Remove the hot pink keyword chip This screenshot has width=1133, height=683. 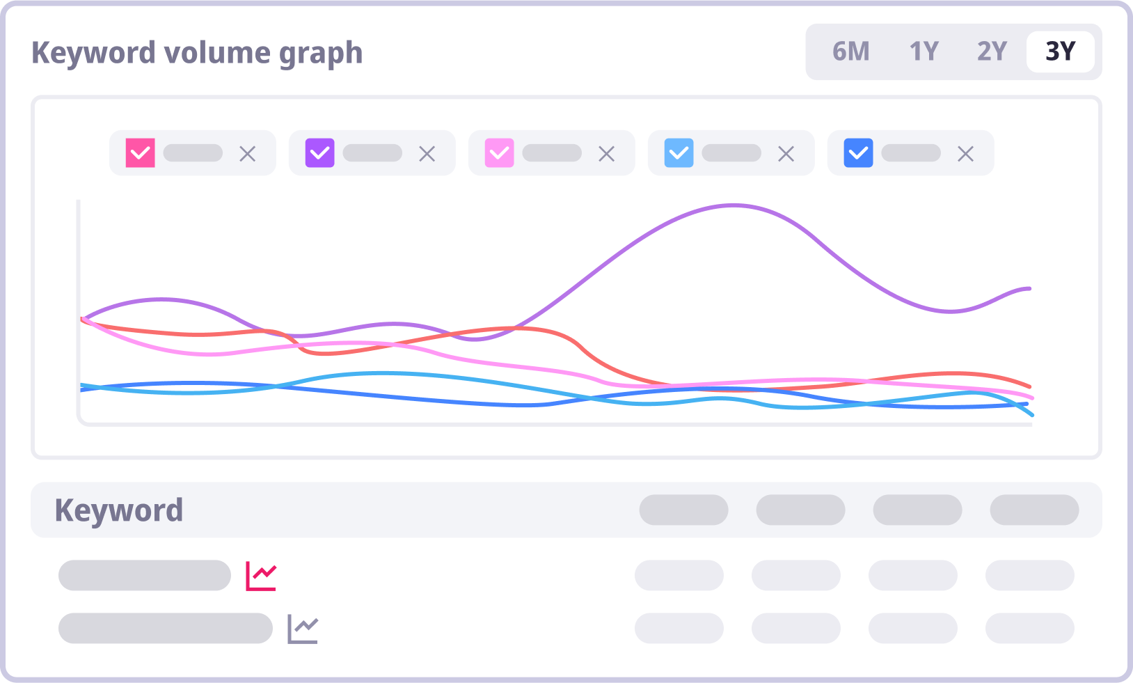(248, 154)
